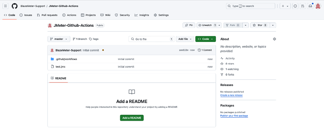
Task: Click the test.jmx file icon
Action: (52, 67)
